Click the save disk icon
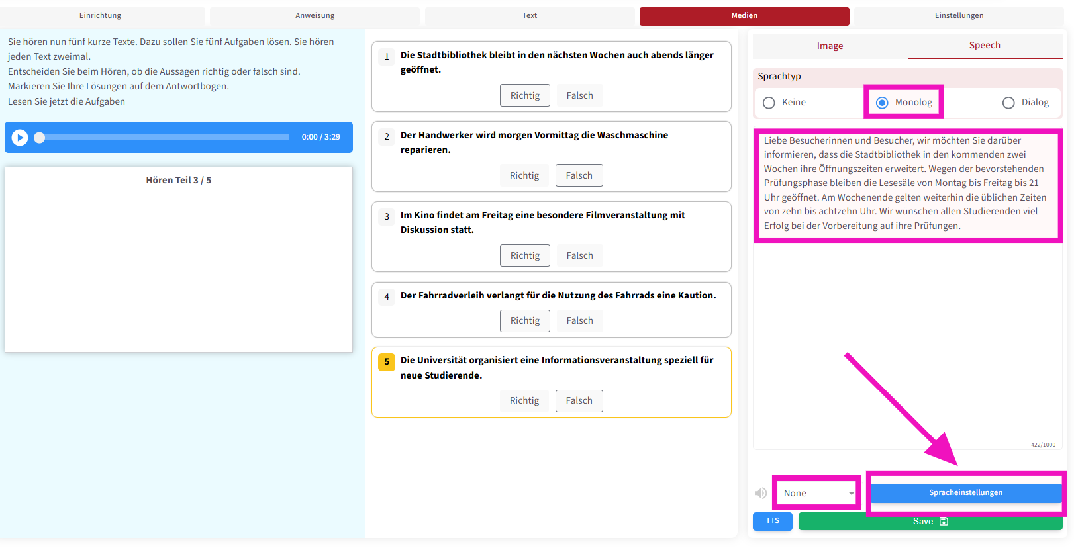This screenshot has height=550, width=1074. click(944, 522)
